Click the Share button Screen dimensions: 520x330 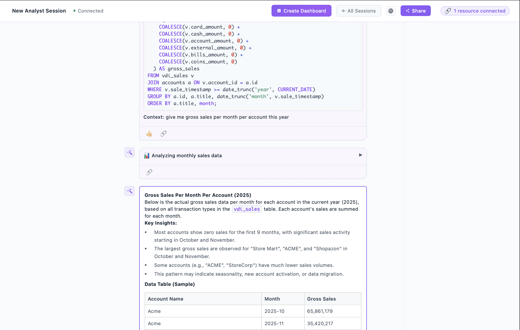coord(415,11)
